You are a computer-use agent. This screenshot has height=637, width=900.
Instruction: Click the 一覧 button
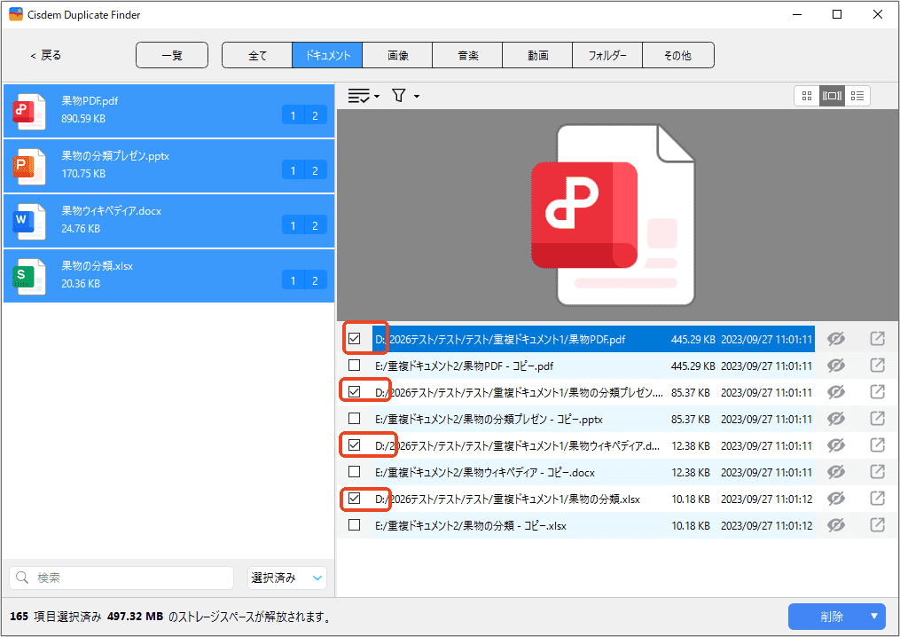[172, 55]
